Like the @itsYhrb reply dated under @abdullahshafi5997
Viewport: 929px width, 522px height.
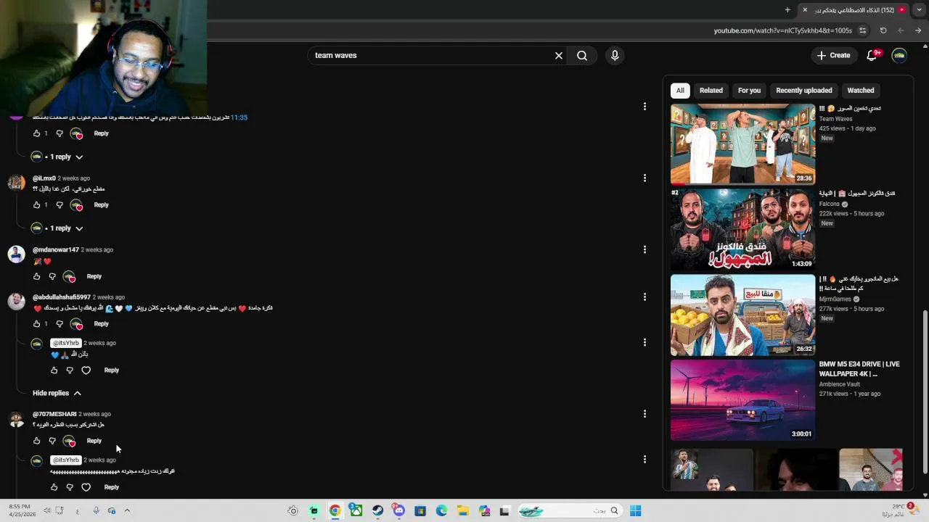[x=54, y=370]
